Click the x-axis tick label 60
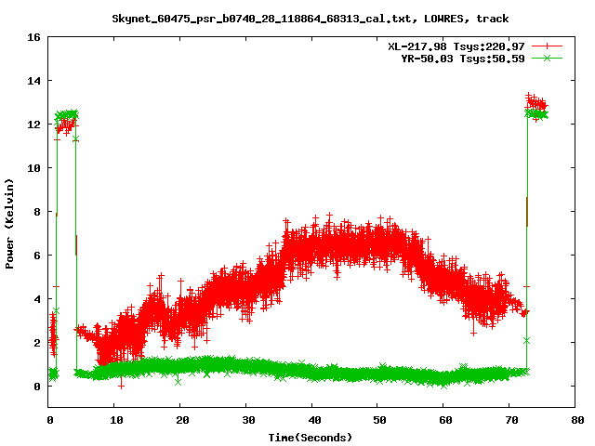 [x=445, y=420]
